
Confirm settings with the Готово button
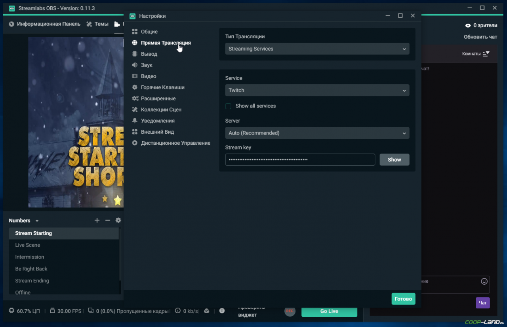tap(403, 299)
